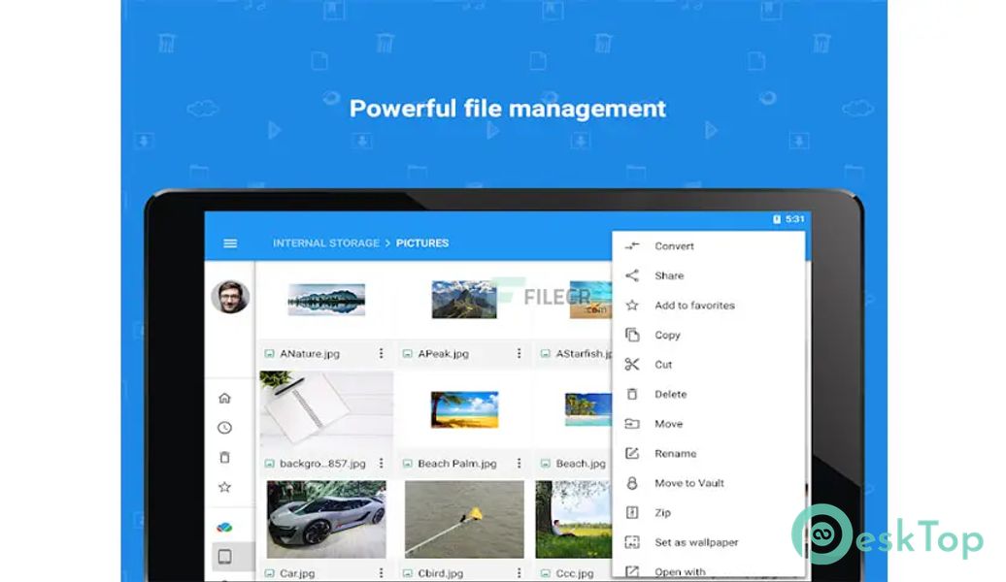
Task: Click the Delete trash icon in the menu
Action: click(632, 394)
